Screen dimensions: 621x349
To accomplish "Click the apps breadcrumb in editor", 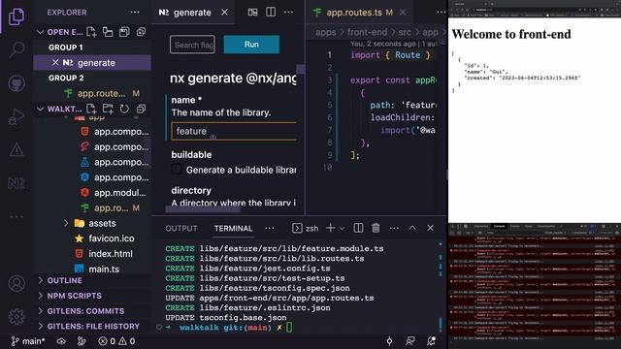I will pos(326,32).
